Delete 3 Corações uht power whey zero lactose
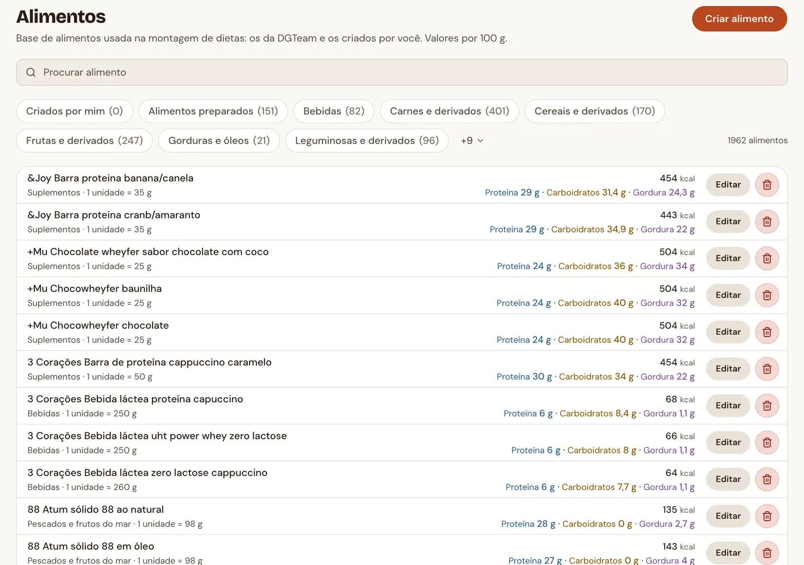This screenshot has width=804, height=565. pos(767,442)
